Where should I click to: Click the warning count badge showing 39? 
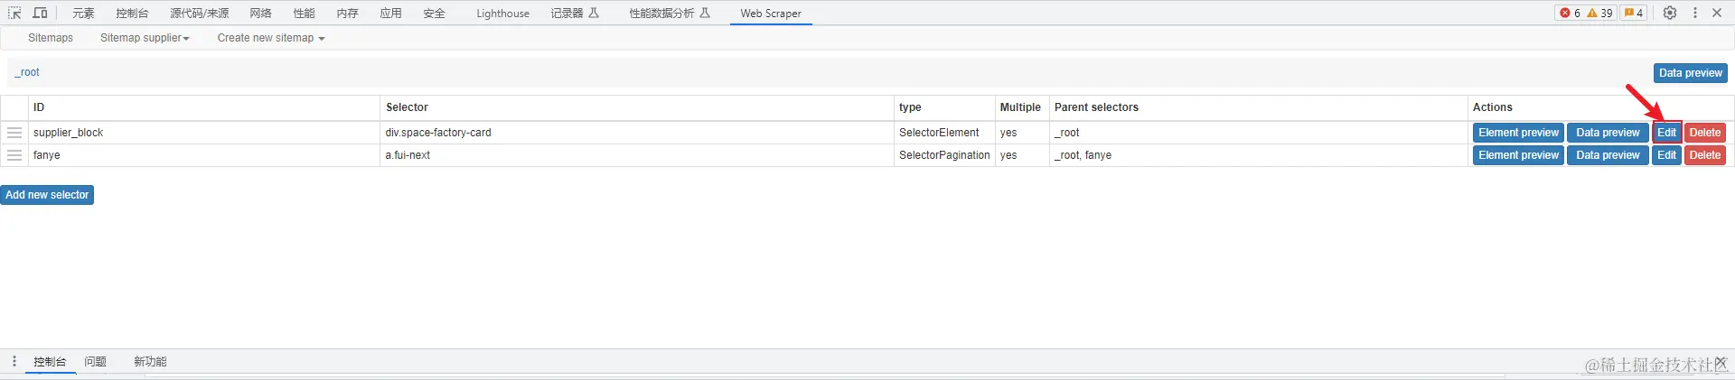tap(1599, 13)
